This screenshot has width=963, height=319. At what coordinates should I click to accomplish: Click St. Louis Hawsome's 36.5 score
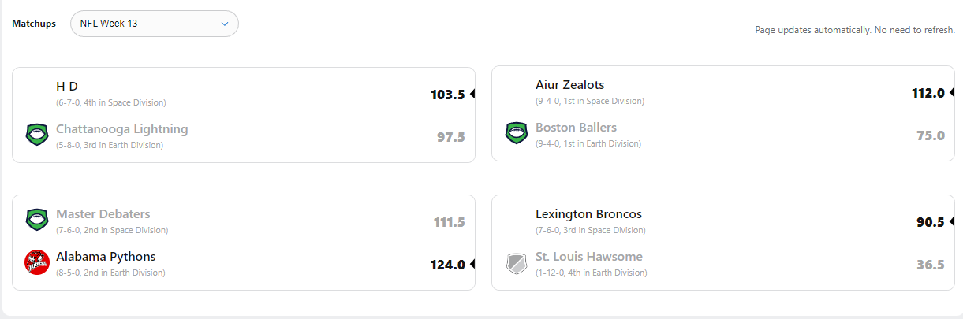tap(931, 265)
